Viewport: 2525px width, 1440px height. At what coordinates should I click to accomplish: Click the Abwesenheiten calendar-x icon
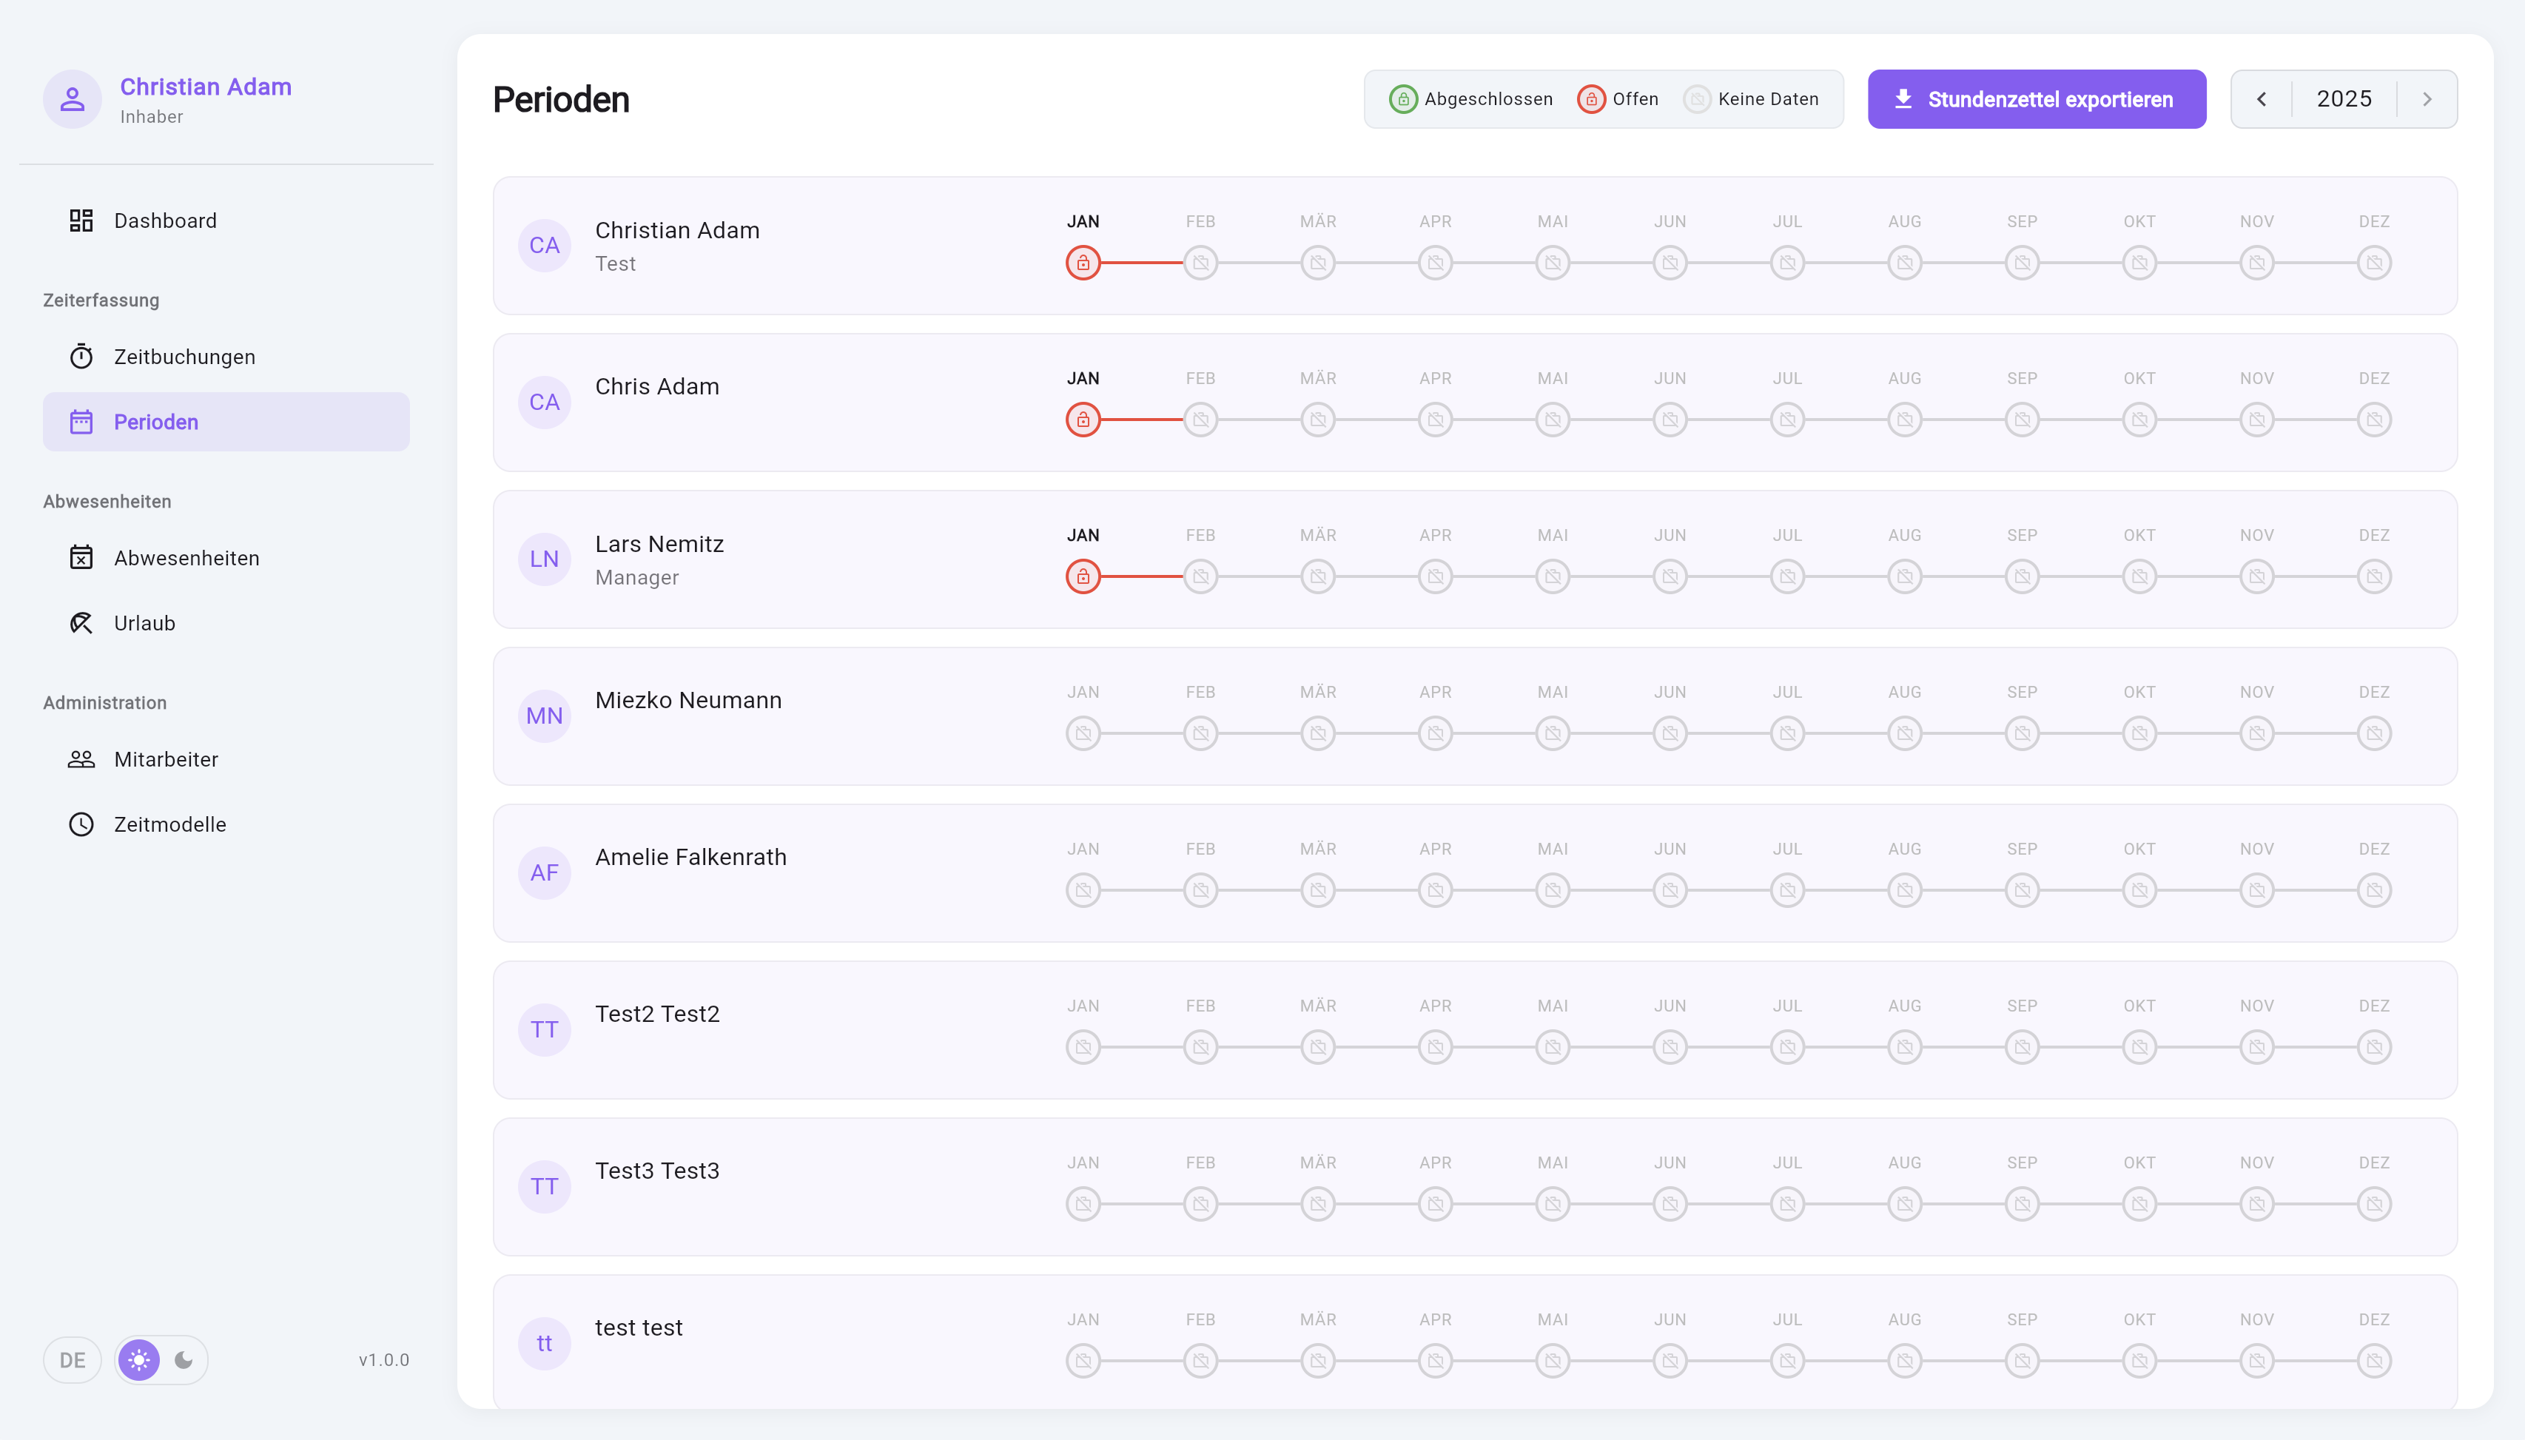pos(81,558)
